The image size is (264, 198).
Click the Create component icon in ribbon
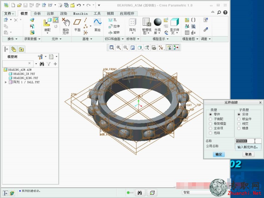click(x=55, y=20)
